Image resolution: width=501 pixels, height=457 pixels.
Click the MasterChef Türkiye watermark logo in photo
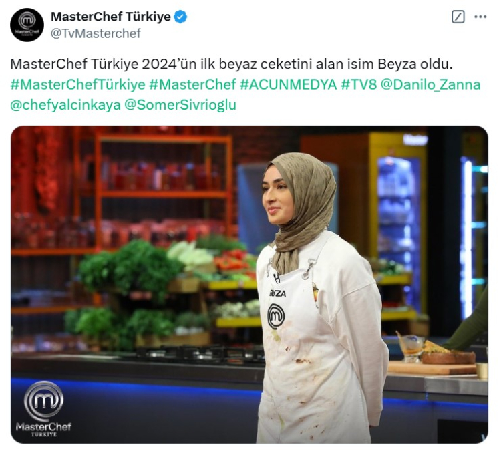click(43, 409)
